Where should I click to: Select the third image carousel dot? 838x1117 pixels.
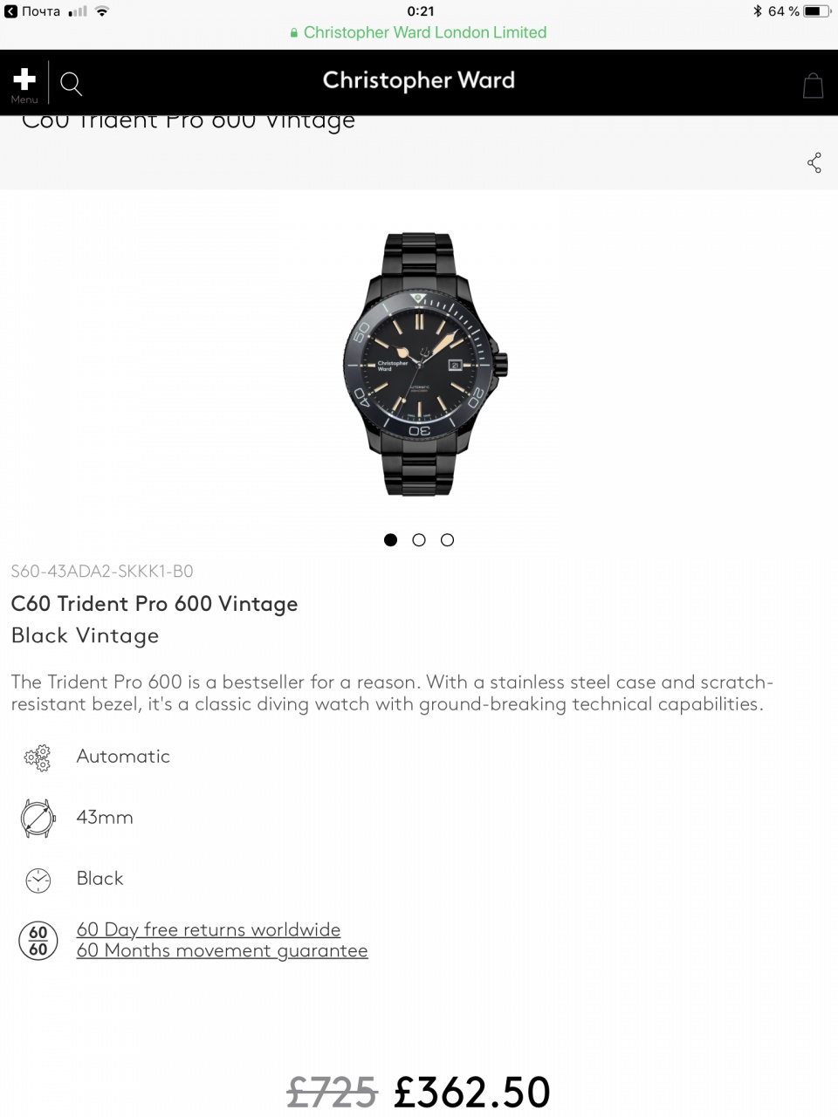tap(447, 540)
